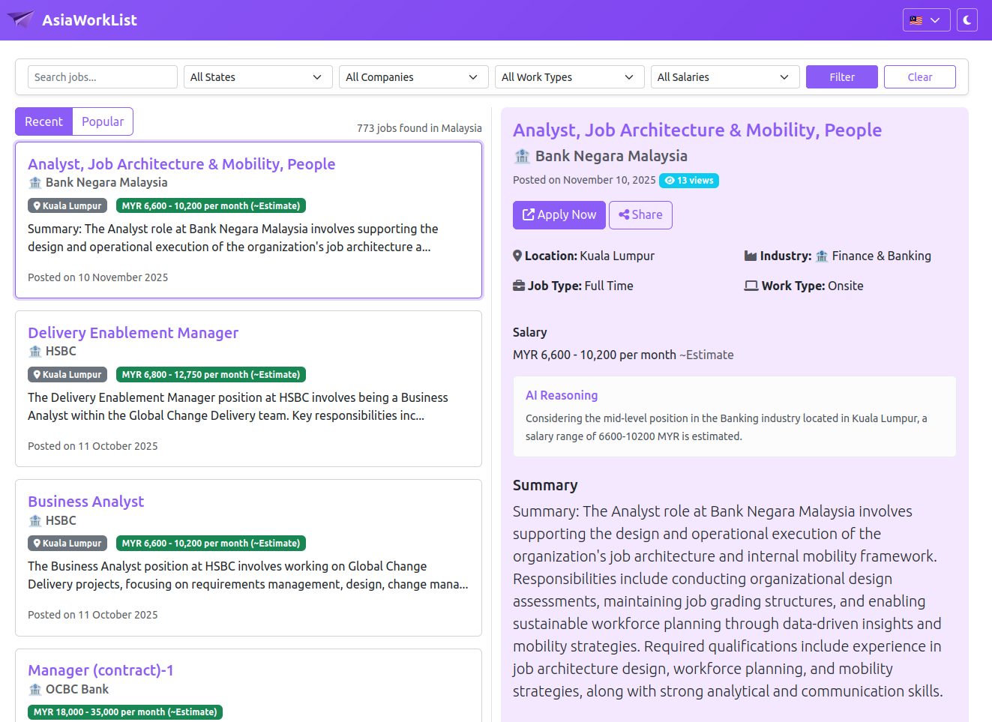Expand the All Work Types dropdown
Screen dimensions: 992x722
(570, 77)
